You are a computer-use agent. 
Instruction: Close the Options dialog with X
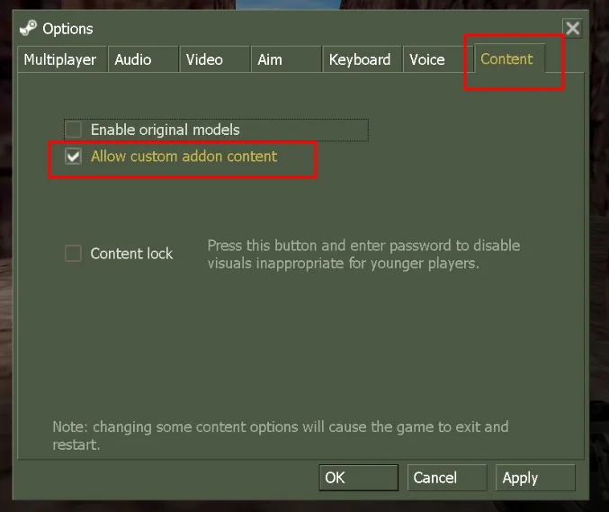(x=572, y=29)
